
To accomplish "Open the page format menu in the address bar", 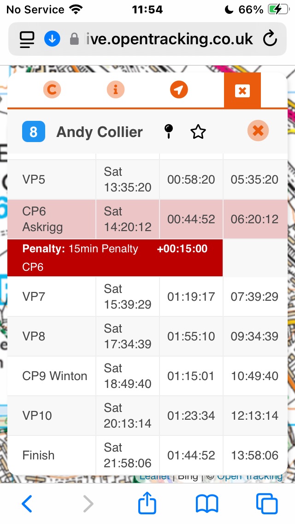I will click(28, 39).
